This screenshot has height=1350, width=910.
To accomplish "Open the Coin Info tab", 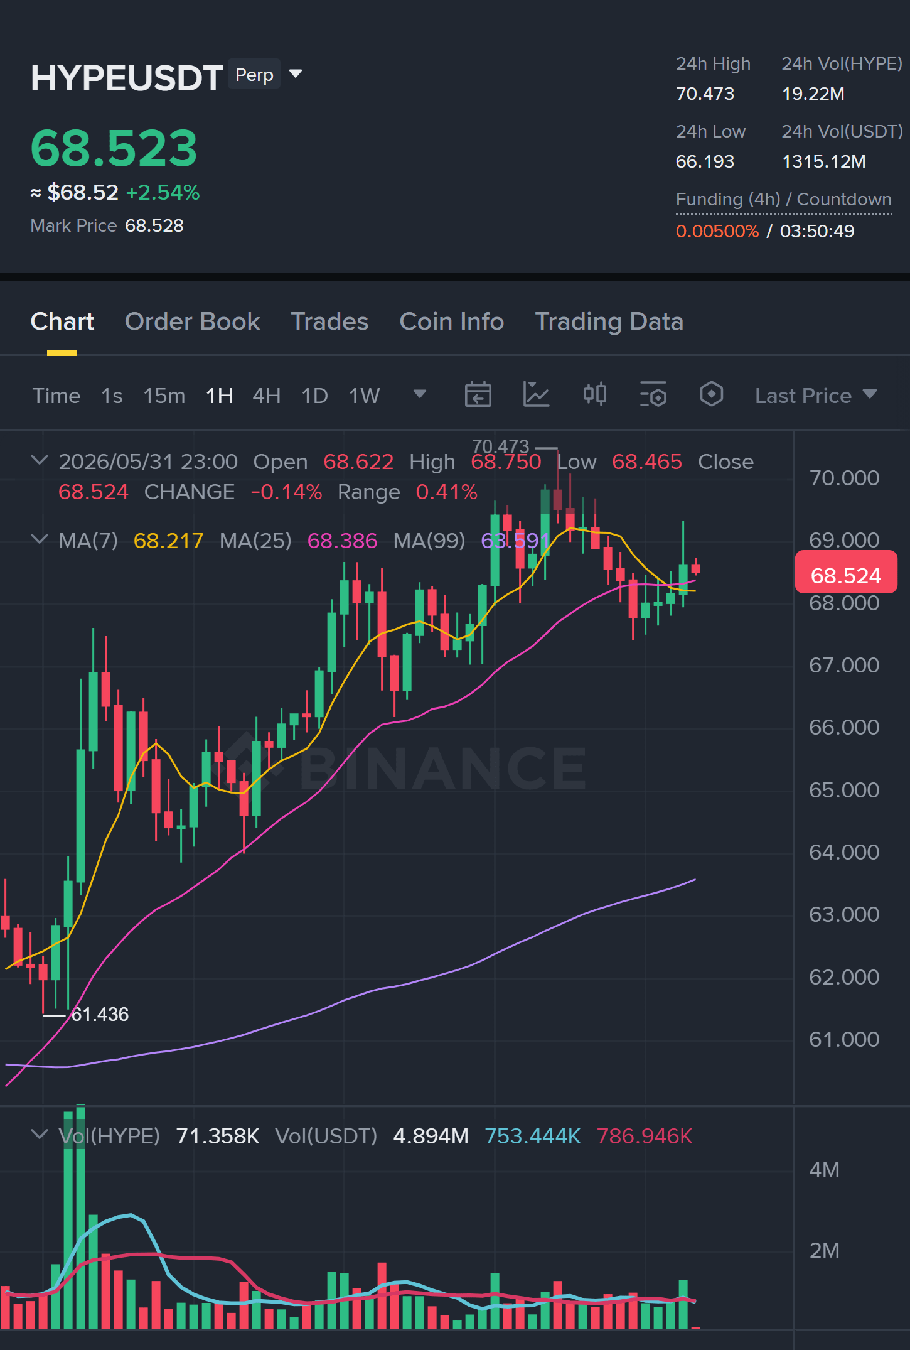I will pos(452,321).
